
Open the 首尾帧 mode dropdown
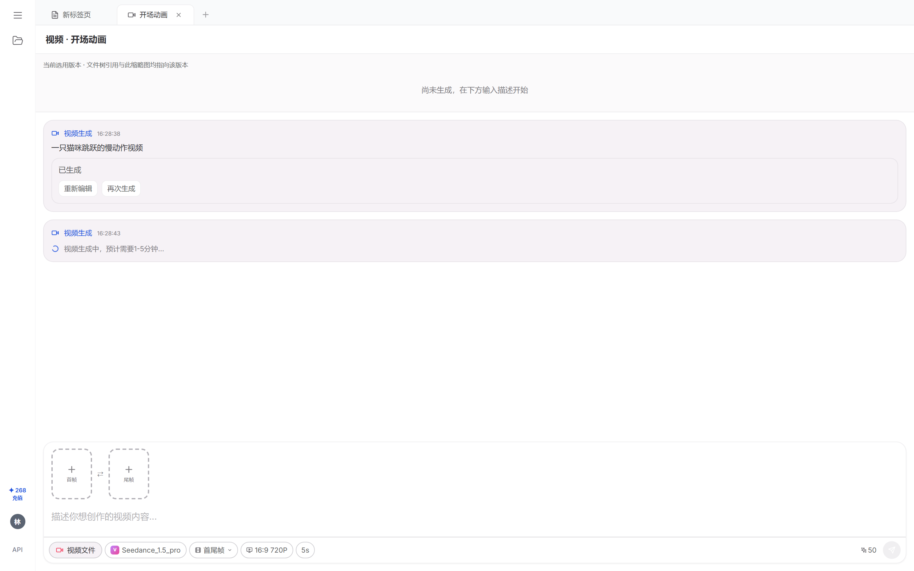click(x=213, y=550)
